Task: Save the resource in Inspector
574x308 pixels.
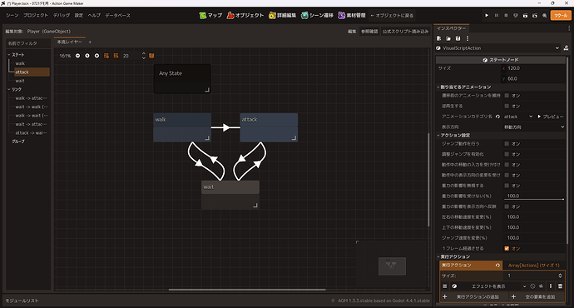Action: coord(458,38)
